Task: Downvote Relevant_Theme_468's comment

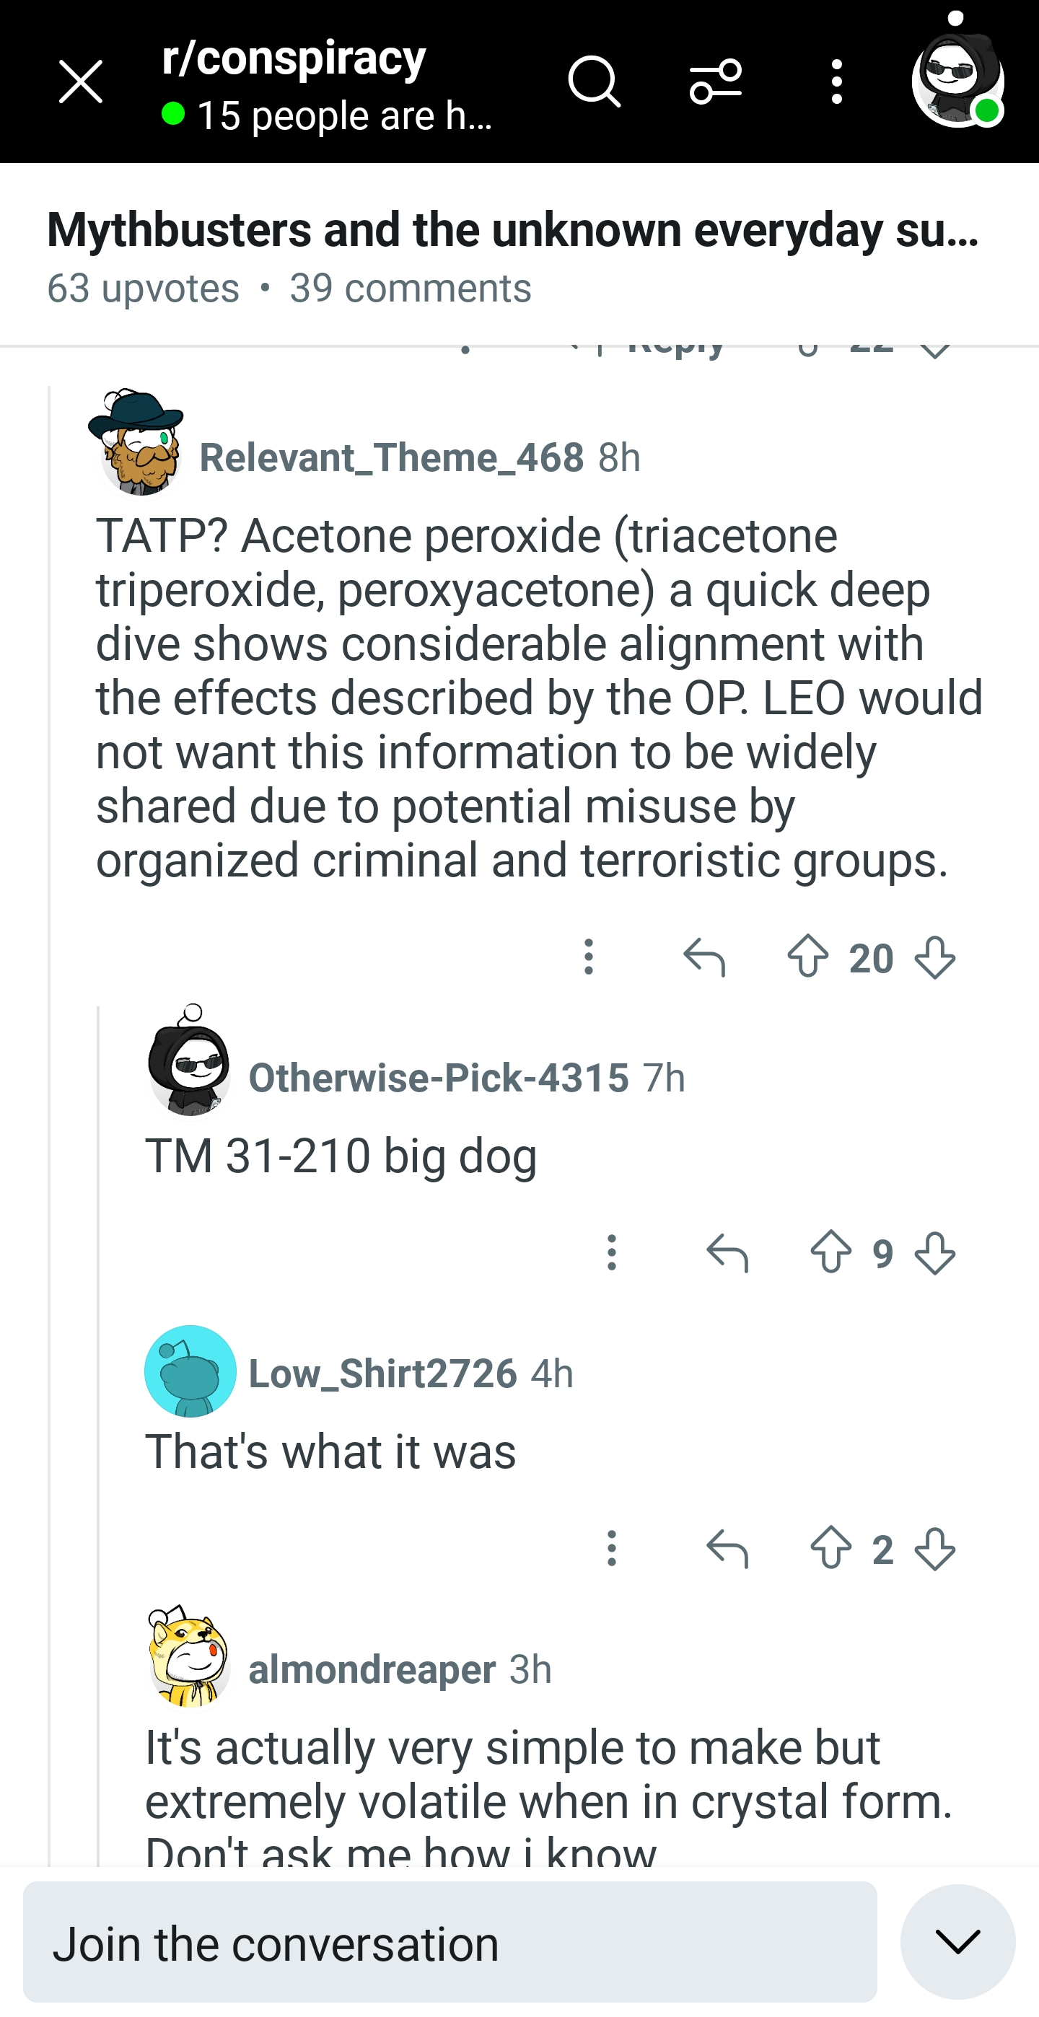Action: coord(935,957)
